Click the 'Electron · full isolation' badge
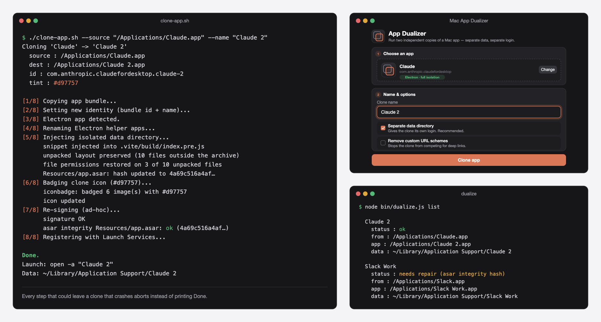The width and height of the screenshot is (601, 322). (x=422, y=77)
